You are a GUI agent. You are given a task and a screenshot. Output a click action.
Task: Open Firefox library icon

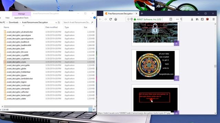[x=197, y=19]
